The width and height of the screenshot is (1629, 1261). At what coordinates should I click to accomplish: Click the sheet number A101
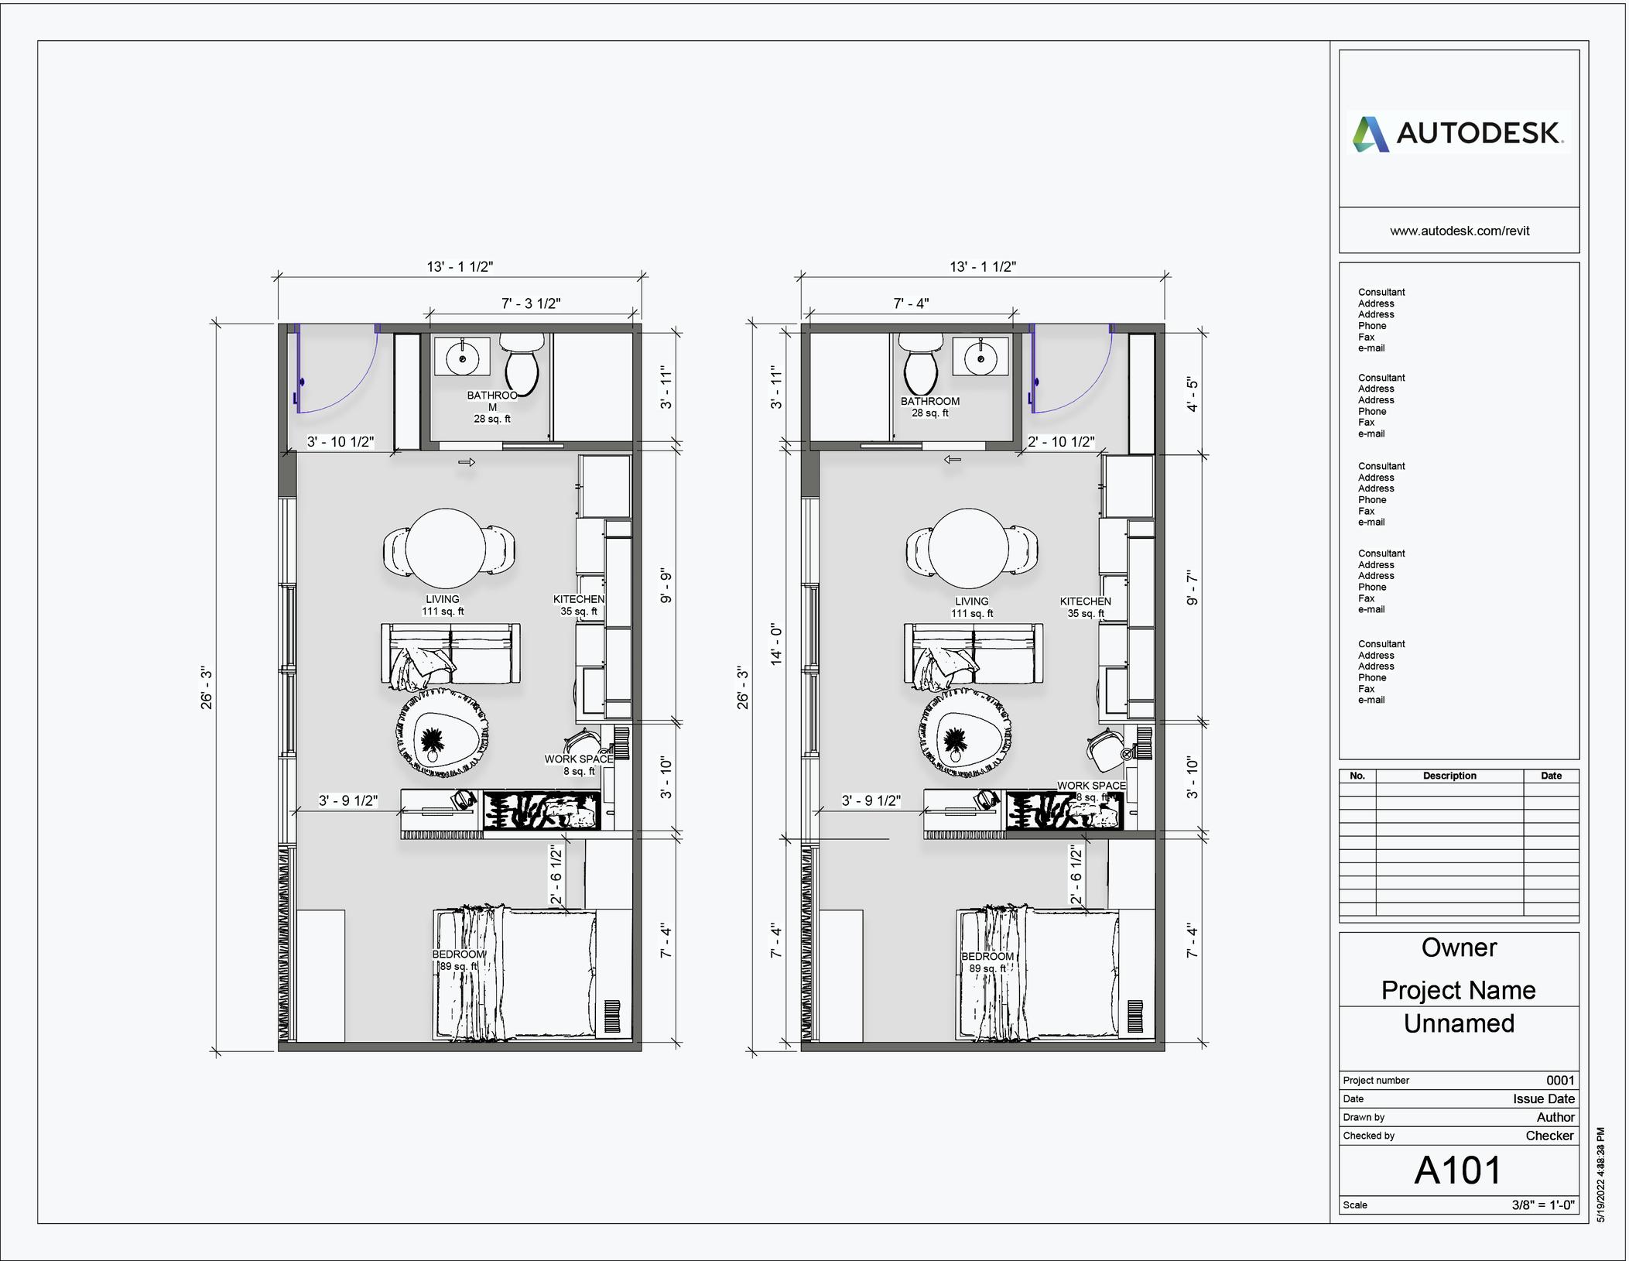(1458, 1170)
